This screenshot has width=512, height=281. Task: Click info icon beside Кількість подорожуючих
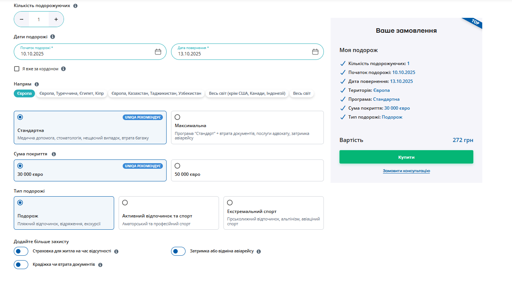click(x=75, y=6)
